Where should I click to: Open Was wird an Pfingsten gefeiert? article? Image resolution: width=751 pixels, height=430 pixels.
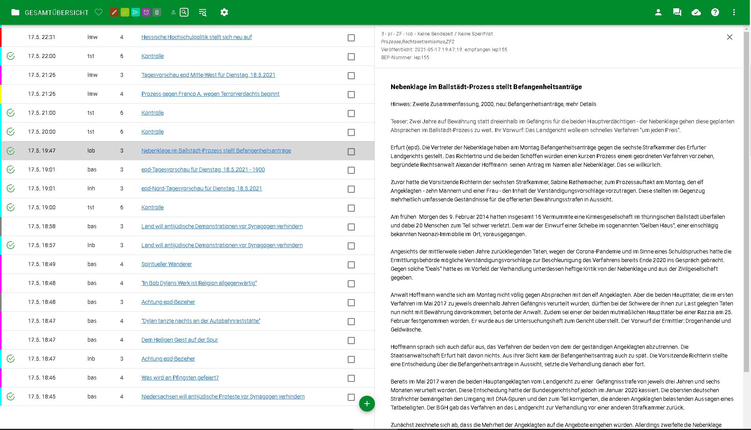click(x=180, y=378)
